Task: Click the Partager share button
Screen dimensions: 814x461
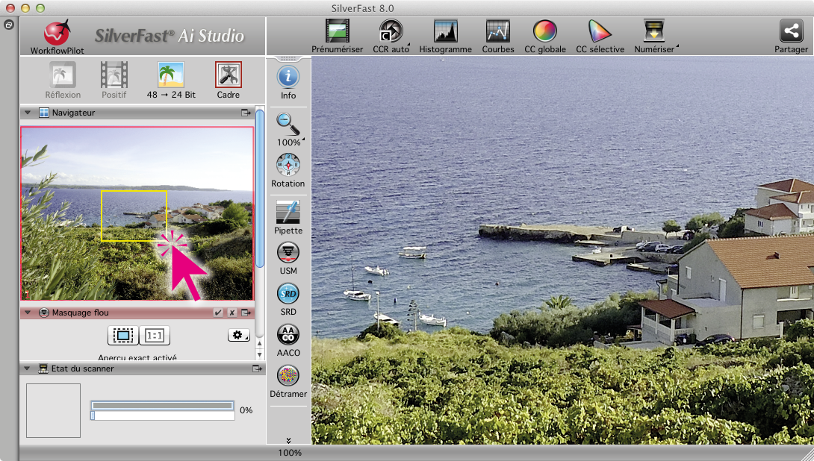Action: pos(791,31)
